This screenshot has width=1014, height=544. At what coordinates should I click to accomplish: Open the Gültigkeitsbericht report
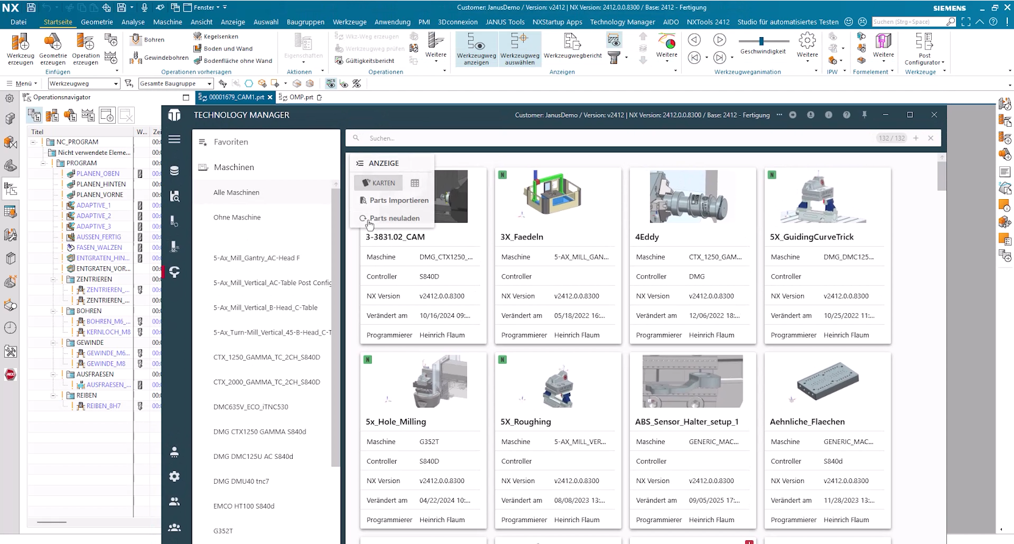pyautogui.click(x=365, y=61)
